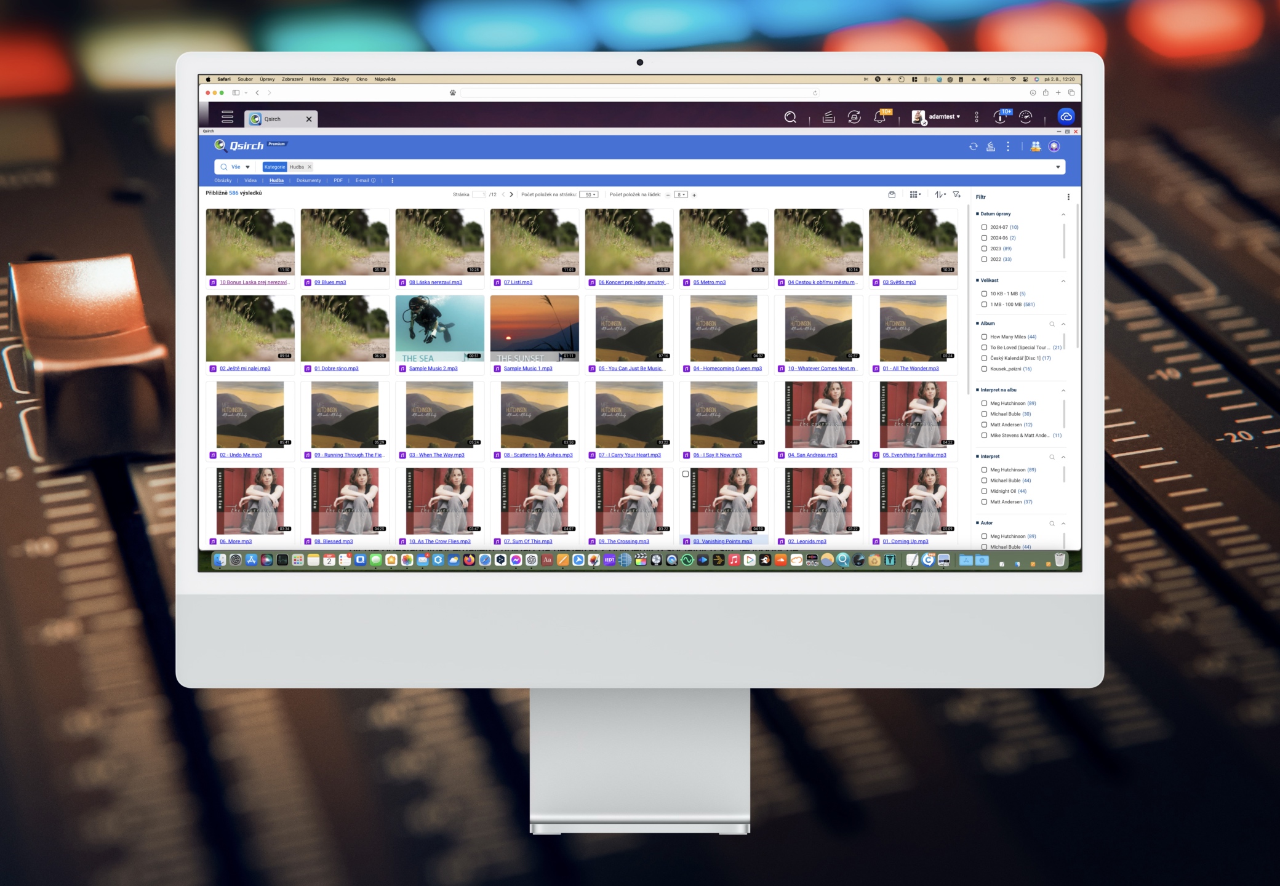Enable the How Many Miles album filter

coord(984,337)
